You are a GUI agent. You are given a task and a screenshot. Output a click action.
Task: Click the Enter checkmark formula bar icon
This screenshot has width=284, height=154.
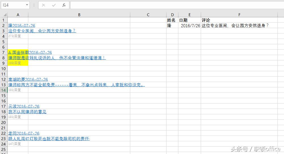[54, 5]
